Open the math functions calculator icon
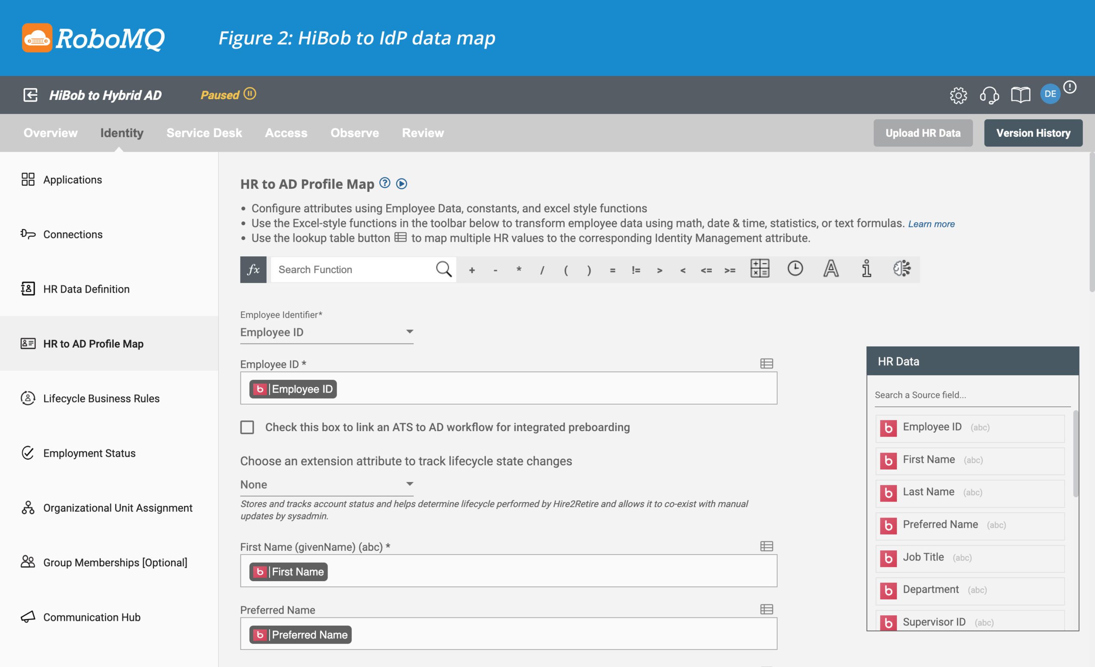The height and width of the screenshot is (667, 1095). click(x=760, y=269)
